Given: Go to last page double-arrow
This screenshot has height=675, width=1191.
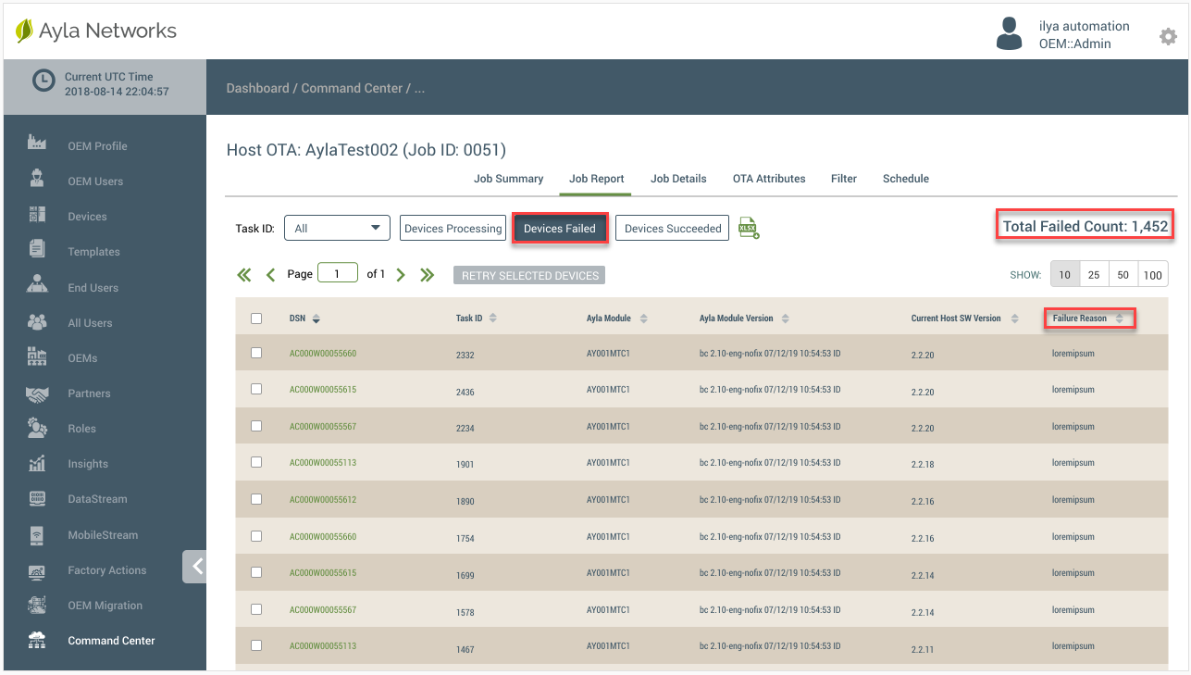Looking at the screenshot, I should tap(427, 274).
